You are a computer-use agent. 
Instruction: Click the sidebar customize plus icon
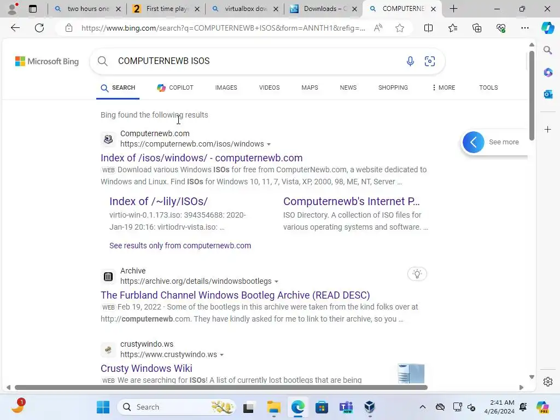pyautogui.click(x=548, y=129)
